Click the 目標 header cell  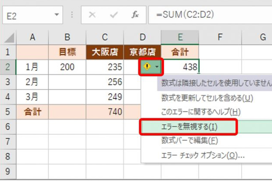[x=67, y=52]
